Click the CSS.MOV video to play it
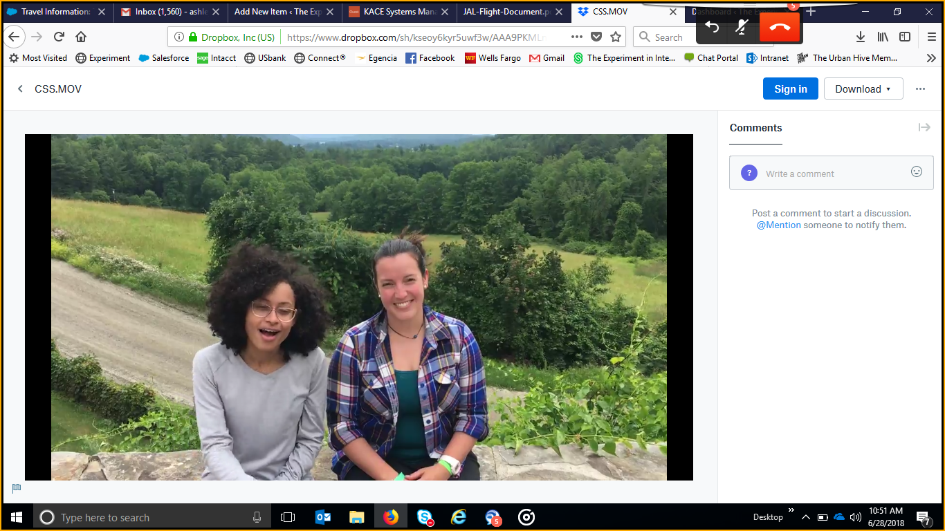The width and height of the screenshot is (945, 531). (358, 307)
